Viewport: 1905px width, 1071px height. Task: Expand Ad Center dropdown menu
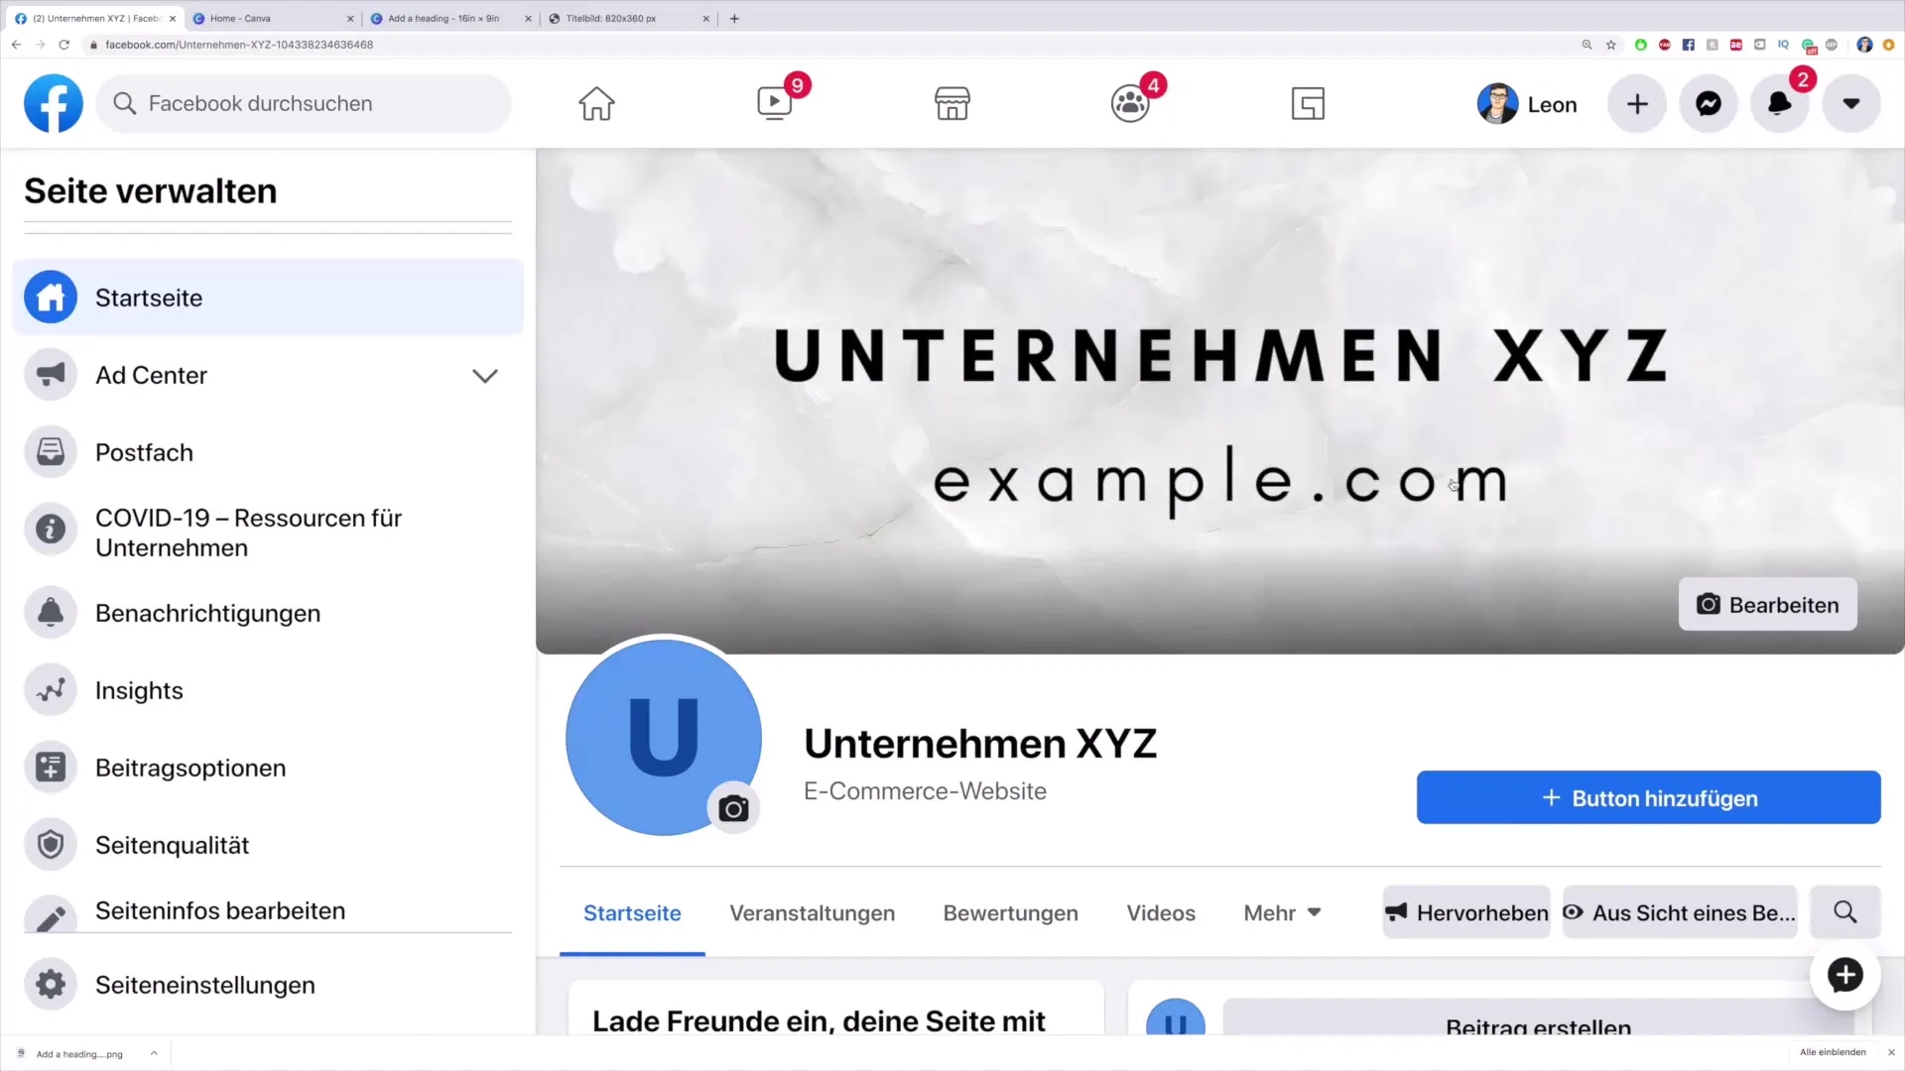click(x=487, y=377)
